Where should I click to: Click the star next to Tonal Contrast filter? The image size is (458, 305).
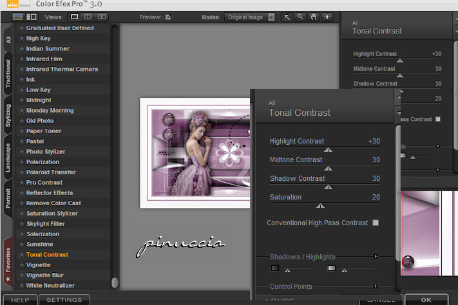click(x=22, y=255)
